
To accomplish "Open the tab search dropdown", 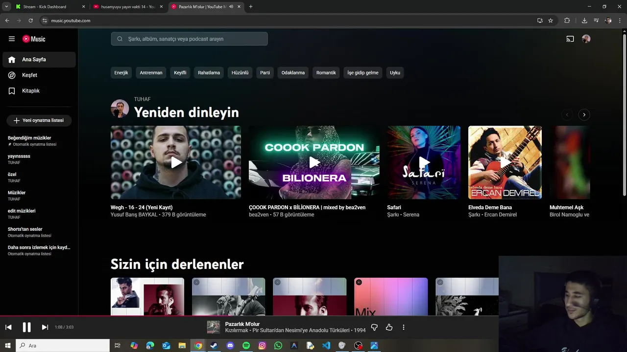I will pos(6,7).
